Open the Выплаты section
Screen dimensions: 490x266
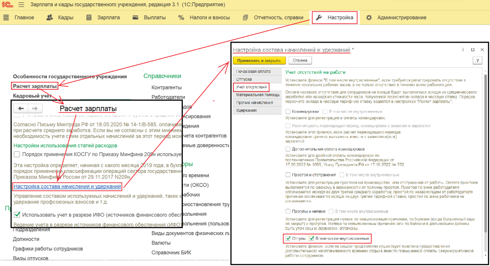pyautogui.click(x=155, y=18)
